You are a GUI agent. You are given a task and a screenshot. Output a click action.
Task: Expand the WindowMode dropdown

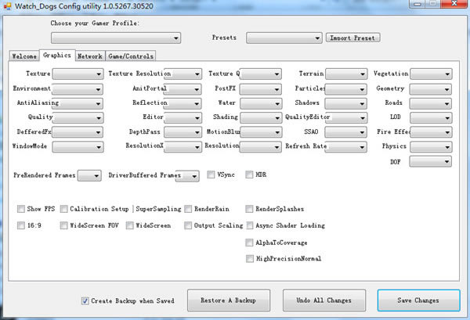click(78, 146)
